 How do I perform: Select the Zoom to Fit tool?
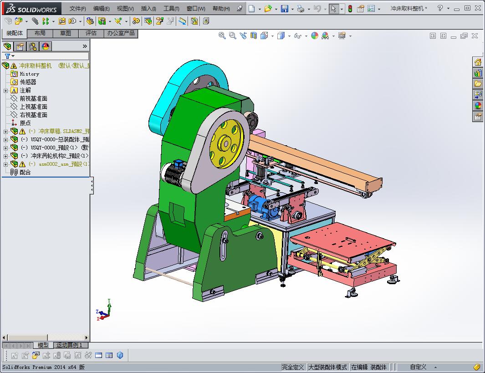tap(222, 36)
